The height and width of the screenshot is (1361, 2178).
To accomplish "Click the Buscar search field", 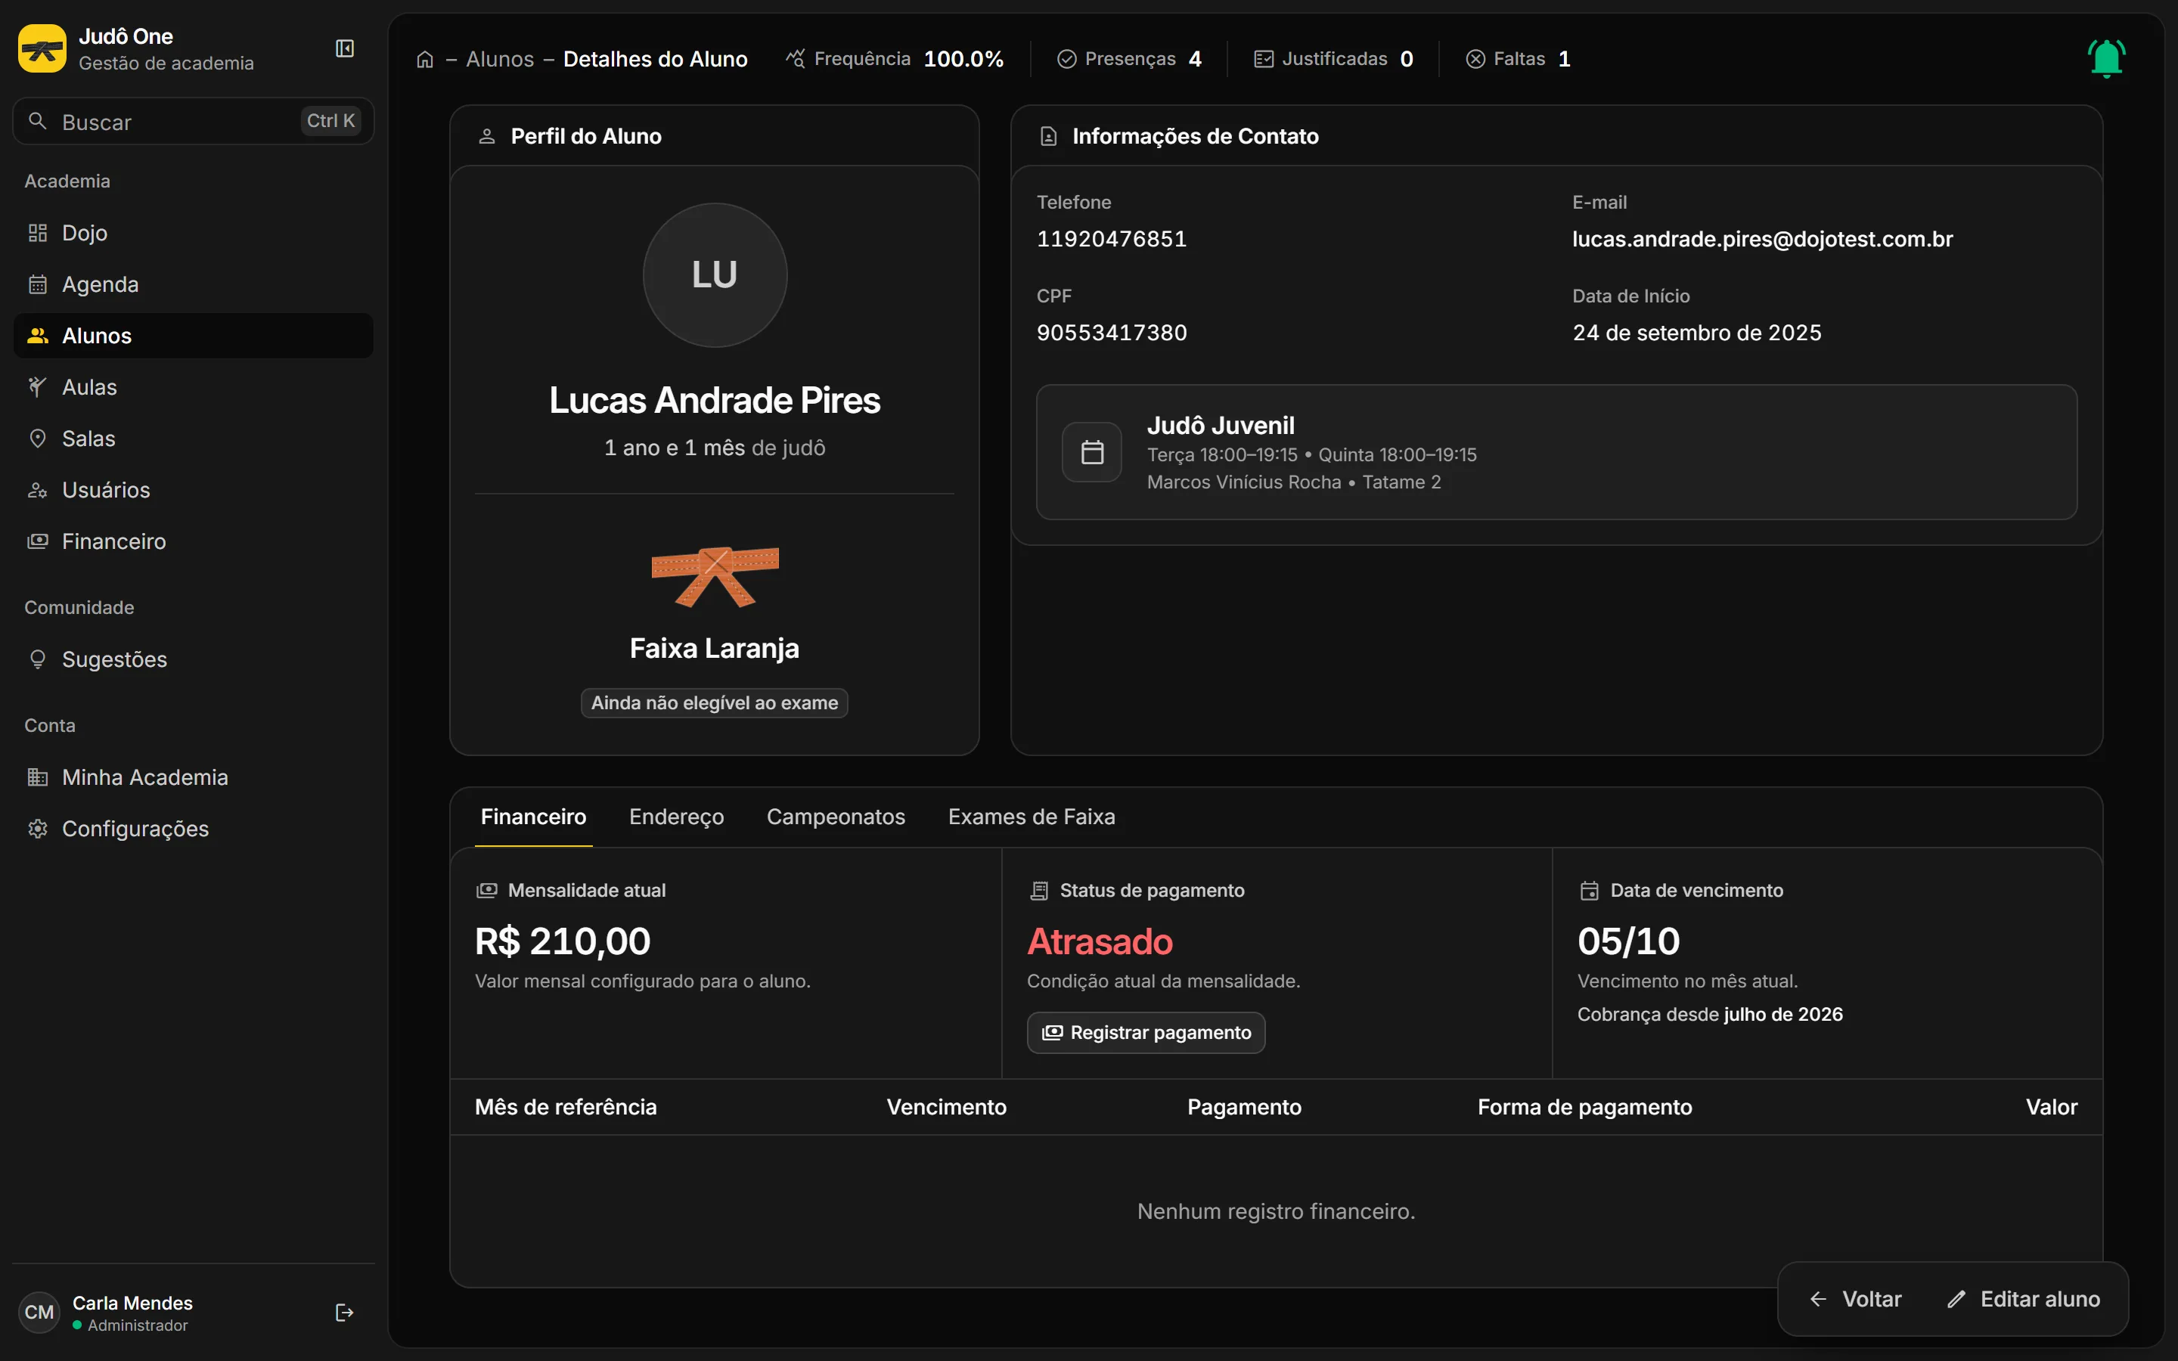I will (x=194, y=122).
